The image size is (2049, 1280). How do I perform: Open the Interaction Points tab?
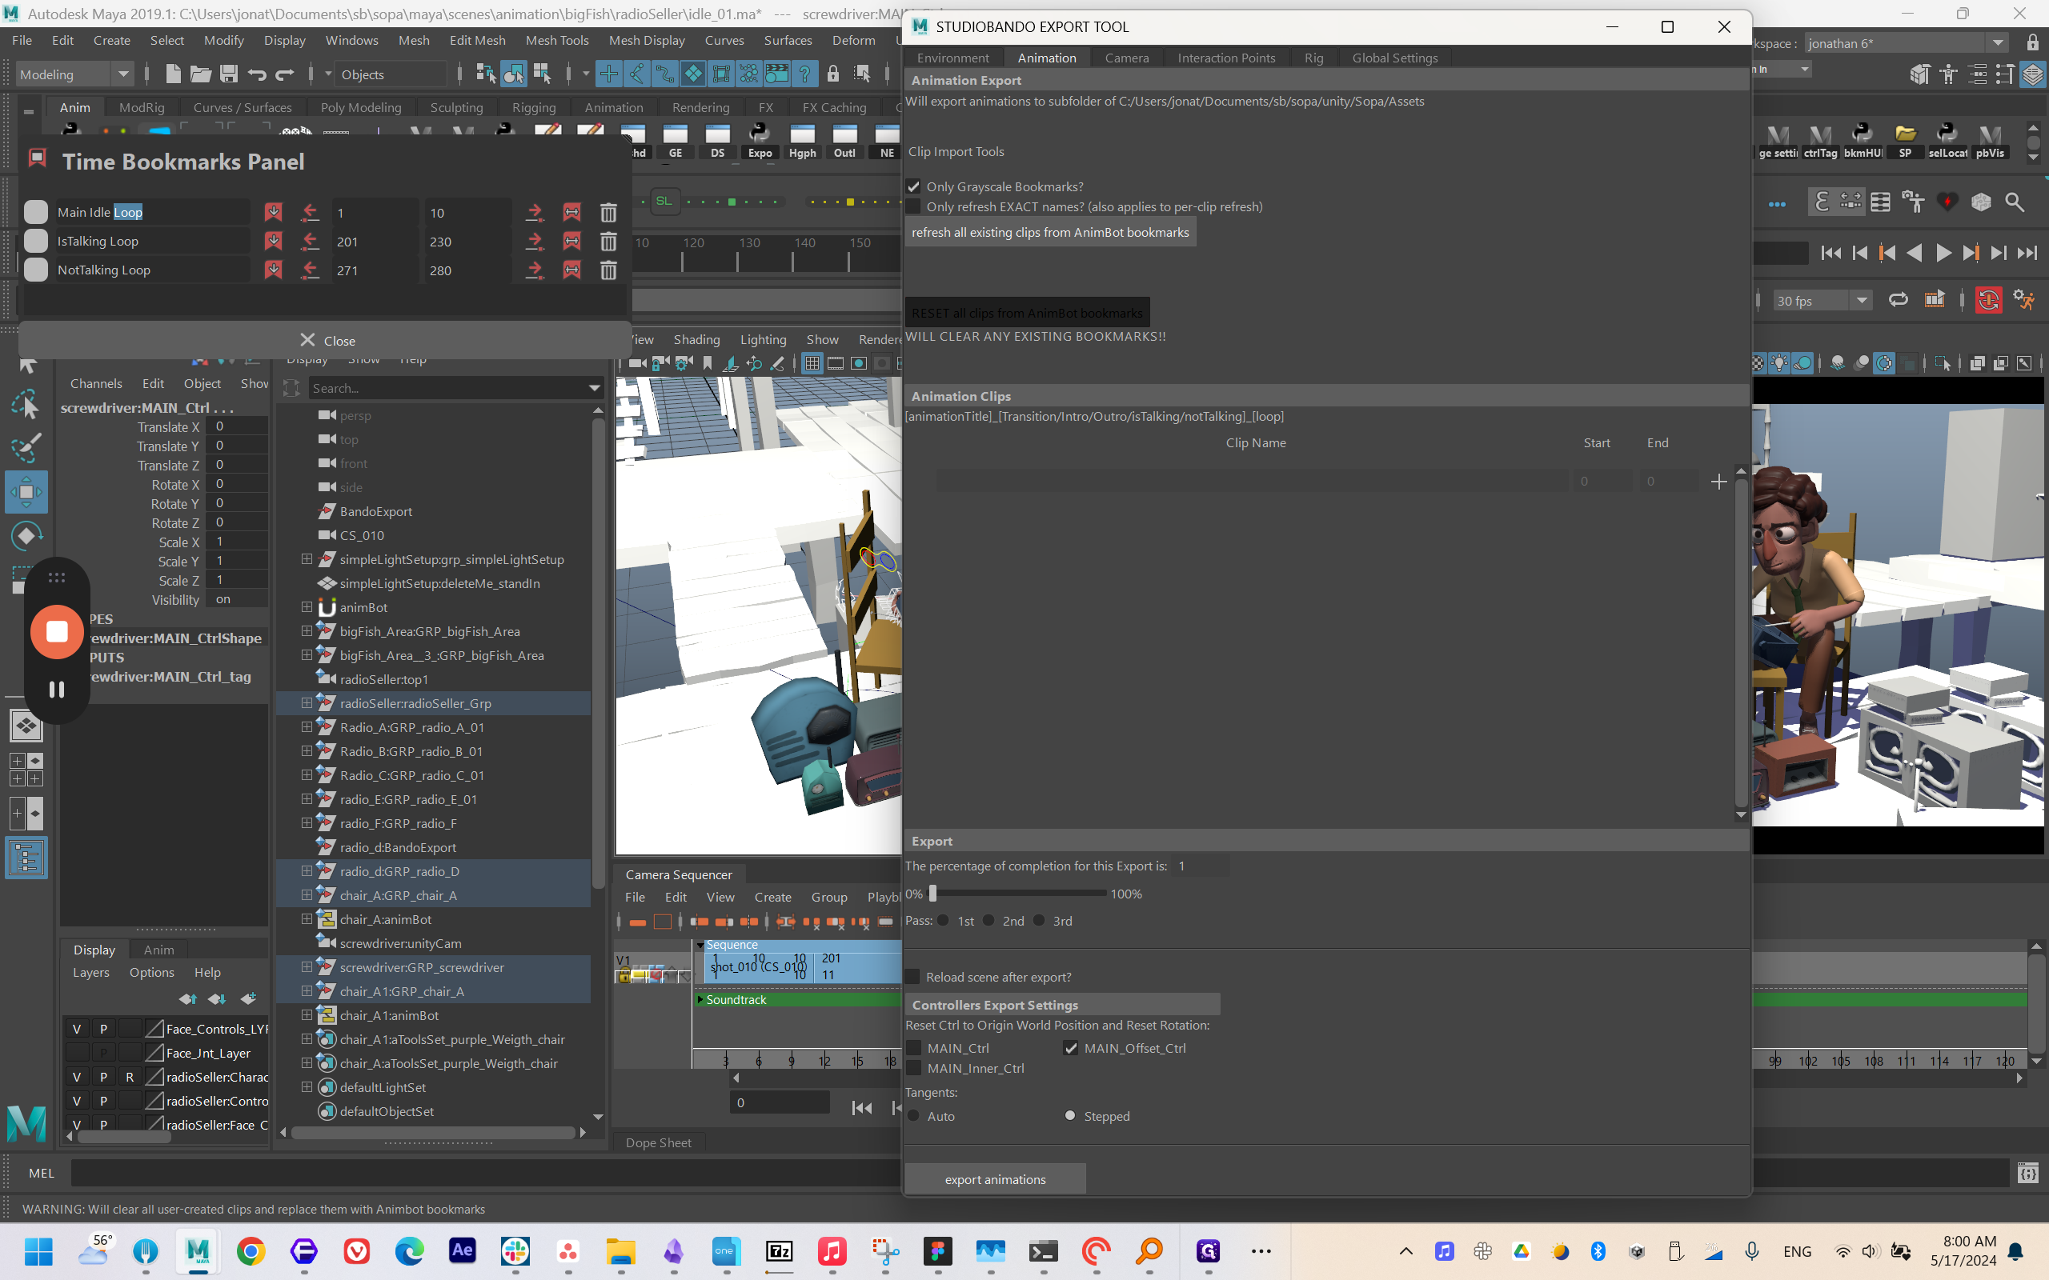(1226, 58)
